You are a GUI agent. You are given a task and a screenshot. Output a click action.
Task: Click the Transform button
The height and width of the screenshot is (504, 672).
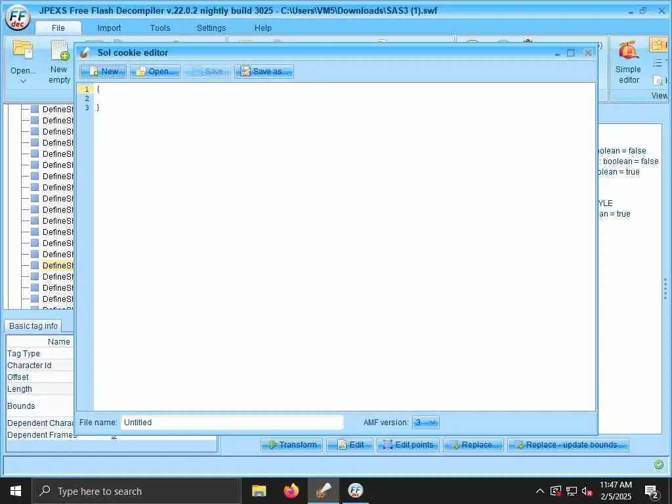tap(292, 445)
